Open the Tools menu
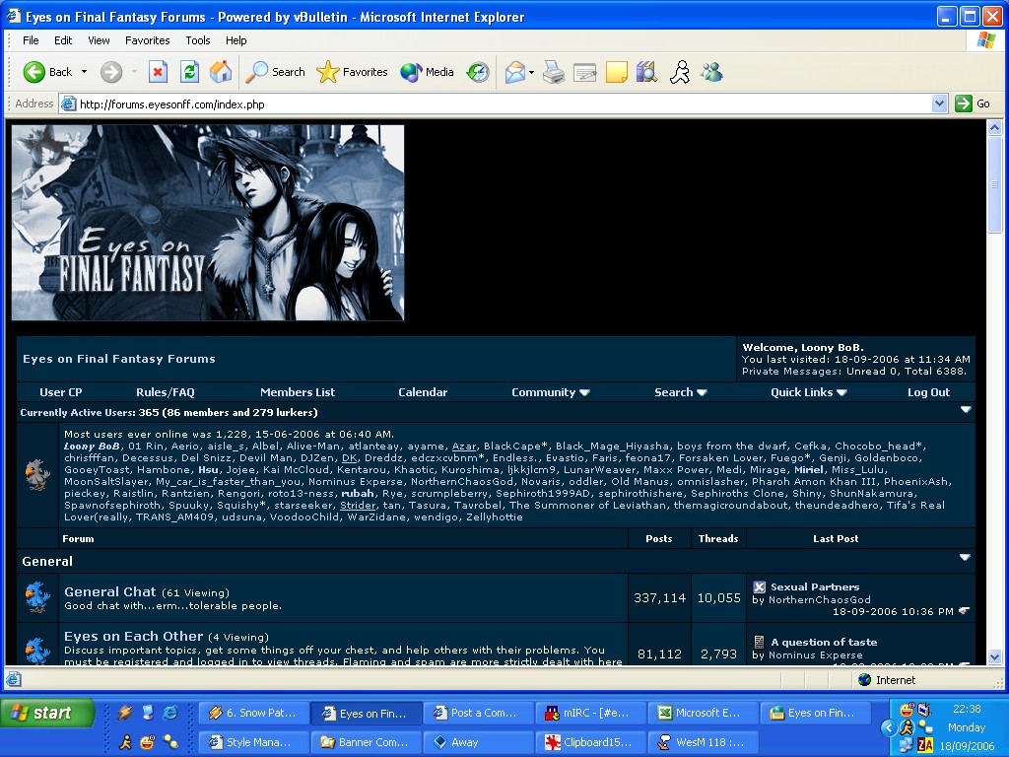Viewport: 1009px width, 757px height. click(x=197, y=40)
